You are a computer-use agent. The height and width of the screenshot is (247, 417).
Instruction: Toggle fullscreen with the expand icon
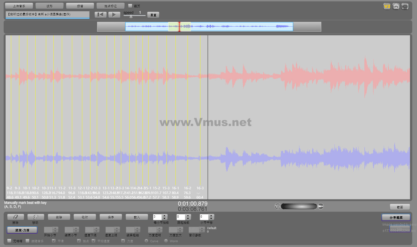[x=405, y=6]
